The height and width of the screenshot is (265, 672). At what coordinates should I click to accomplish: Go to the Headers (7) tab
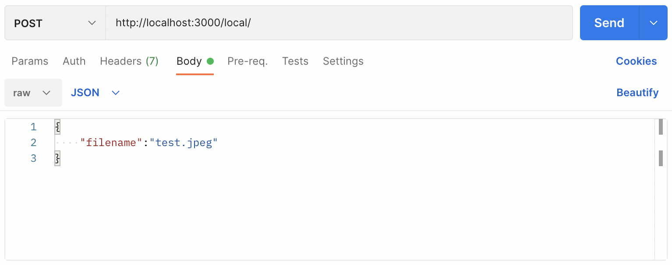[129, 61]
